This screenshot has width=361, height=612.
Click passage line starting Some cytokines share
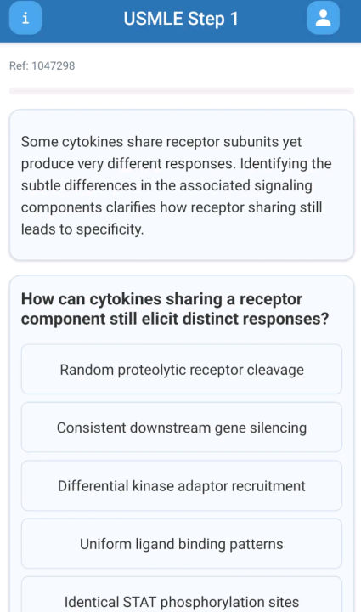tap(161, 142)
